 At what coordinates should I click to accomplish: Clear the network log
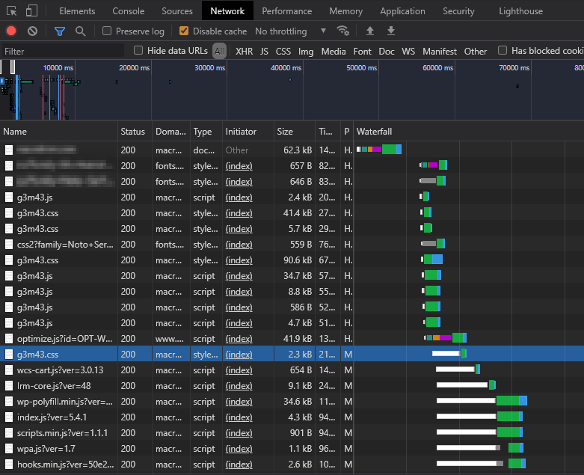[32, 31]
